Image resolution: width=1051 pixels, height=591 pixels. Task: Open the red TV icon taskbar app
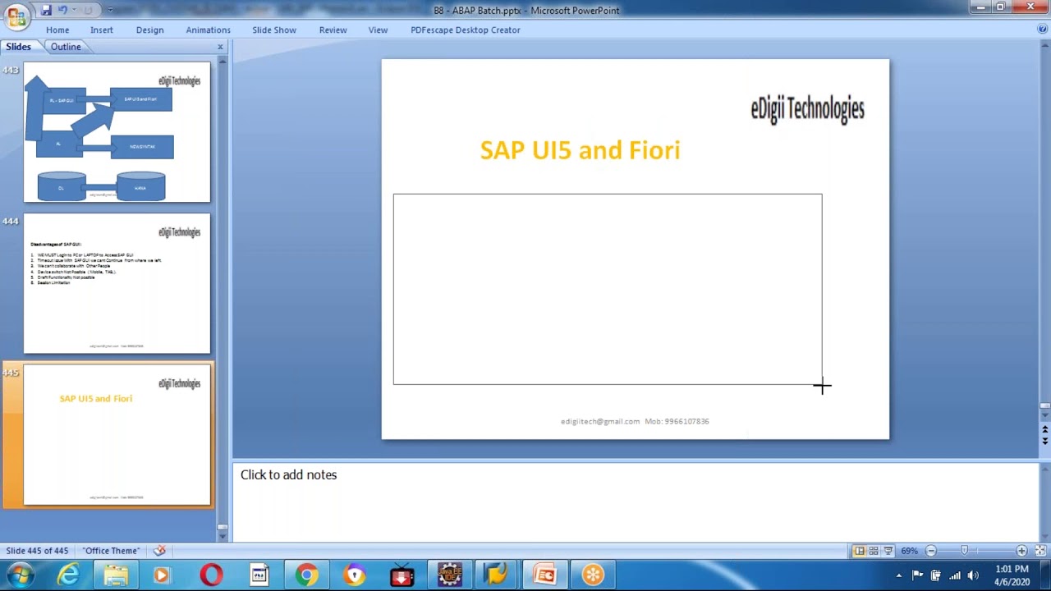click(402, 575)
